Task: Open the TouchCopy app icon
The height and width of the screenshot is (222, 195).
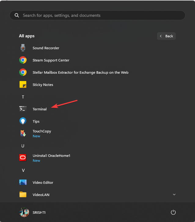Action: [x=23, y=133]
